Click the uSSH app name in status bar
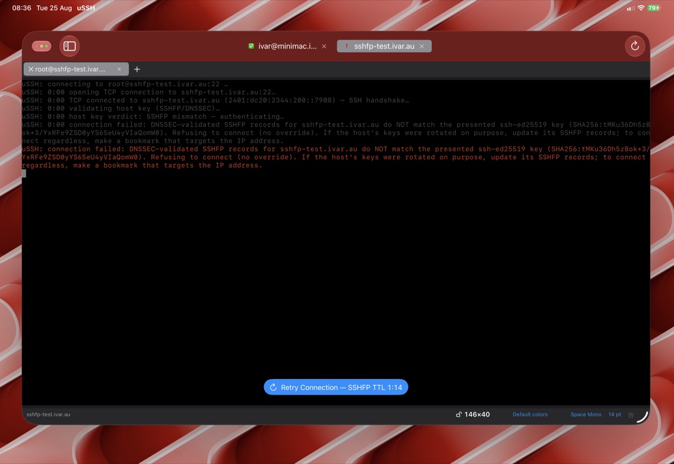 point(86,8)
